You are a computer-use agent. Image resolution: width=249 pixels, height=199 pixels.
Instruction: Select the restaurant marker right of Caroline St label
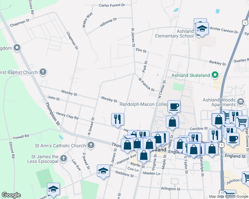pyautogui.click(x=215, y=136)
